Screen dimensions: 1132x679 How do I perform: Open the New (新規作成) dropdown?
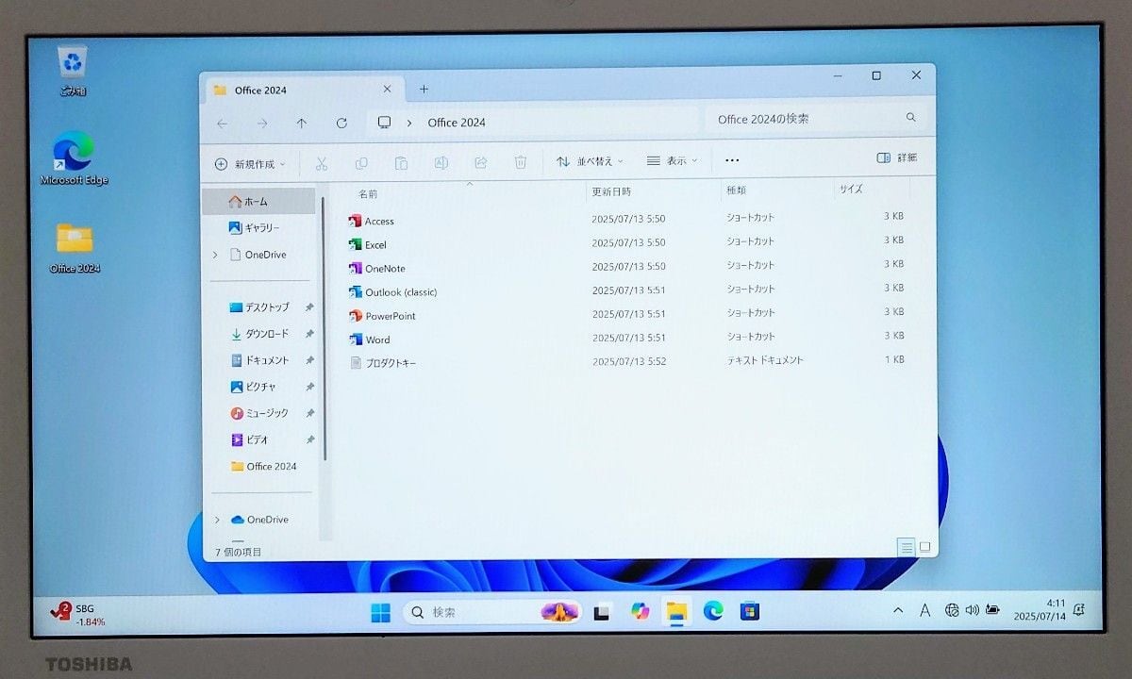250,164
